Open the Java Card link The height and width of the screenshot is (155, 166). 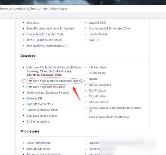tap(33, 23)
